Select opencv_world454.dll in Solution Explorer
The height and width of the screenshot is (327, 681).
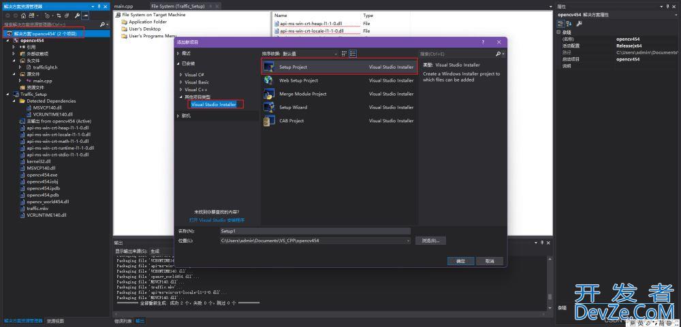coord(48,202)
